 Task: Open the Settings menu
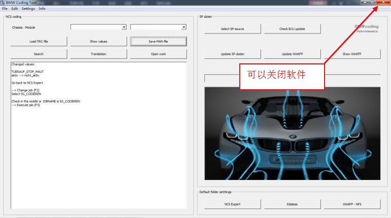28,8
